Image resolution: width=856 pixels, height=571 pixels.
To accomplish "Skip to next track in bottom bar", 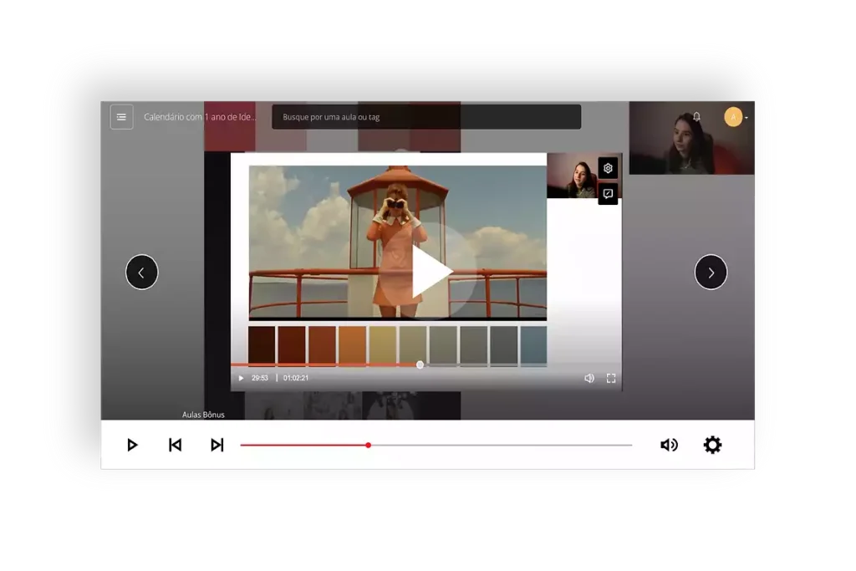I will pos(217,445).
